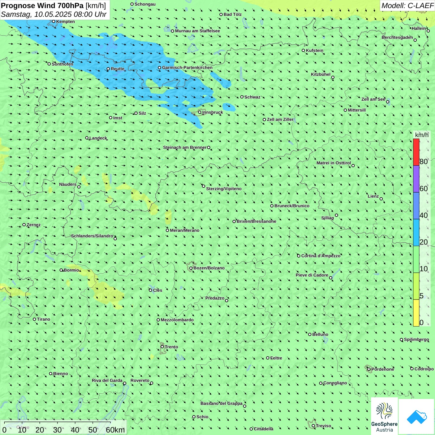Image resolution: width=435 pixels, height=435 pixels.
Task: Click the Cortina d'Ampezzo marker
Action: pyautogui.click(x=299, y=256)
